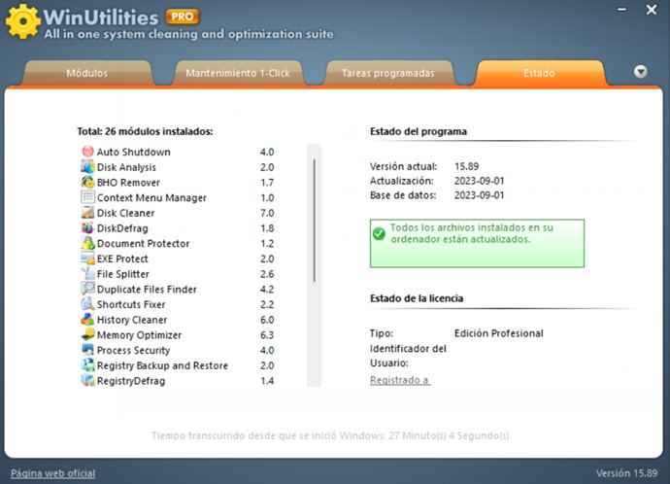Click the Shortcuts Fixer module icon
The width and height of the screenshot is (670, 484).
click(x=87, y=304)
